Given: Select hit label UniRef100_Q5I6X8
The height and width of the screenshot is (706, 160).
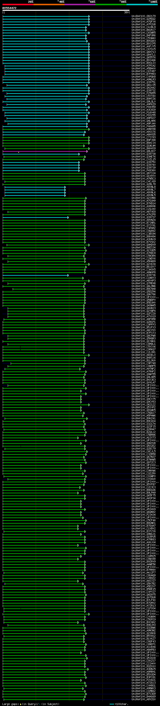Looking at the screenshot, I should pos(143,658).
